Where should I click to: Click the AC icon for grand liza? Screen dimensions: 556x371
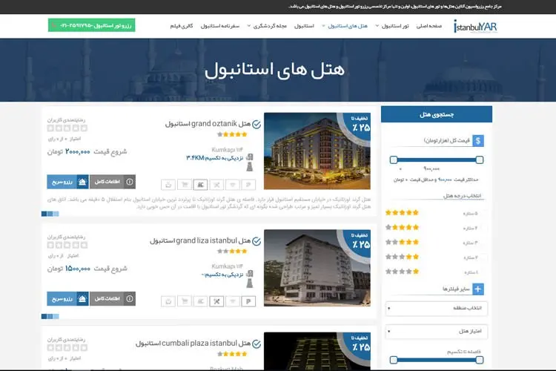pos(200,301)
